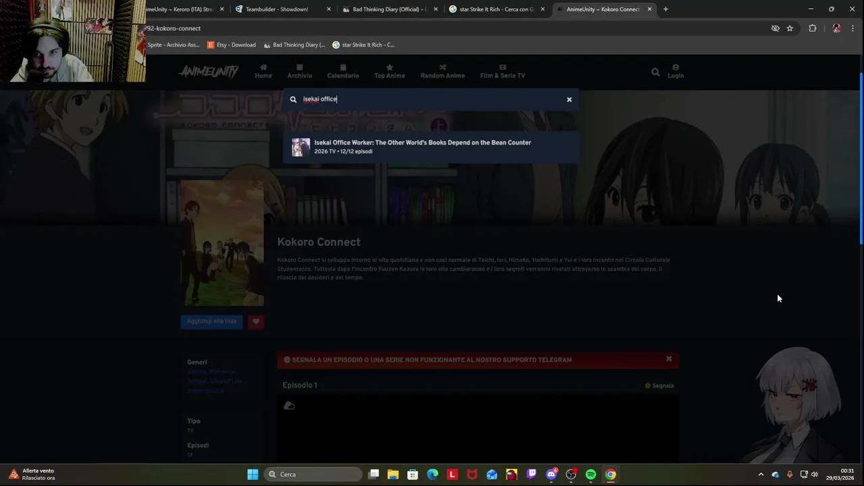Close the search overlay with the X
The width and height of the screenshot is (864, 486).
(569, 99)
